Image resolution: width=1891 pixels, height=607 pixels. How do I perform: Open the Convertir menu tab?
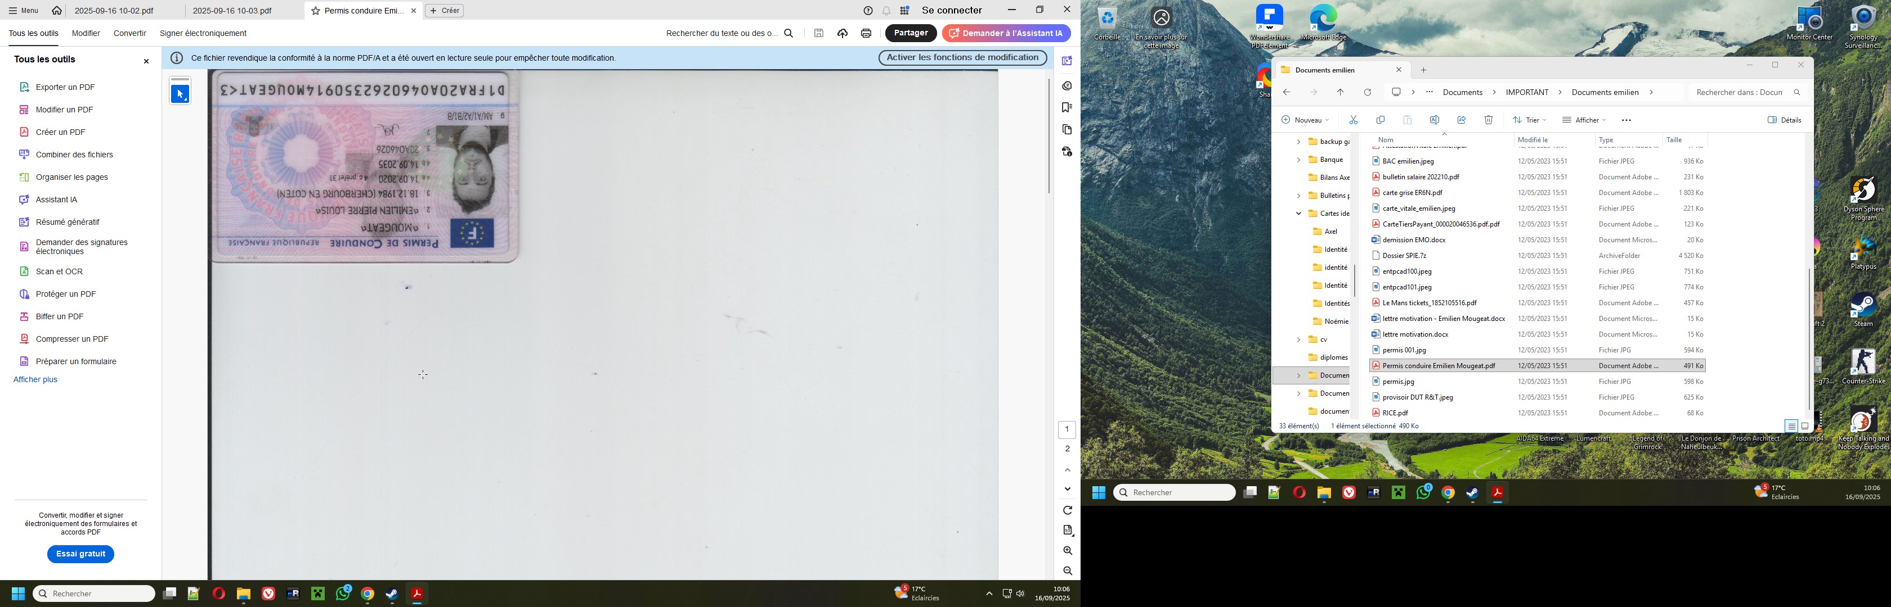pyautogui.click(x=130, y=34)
